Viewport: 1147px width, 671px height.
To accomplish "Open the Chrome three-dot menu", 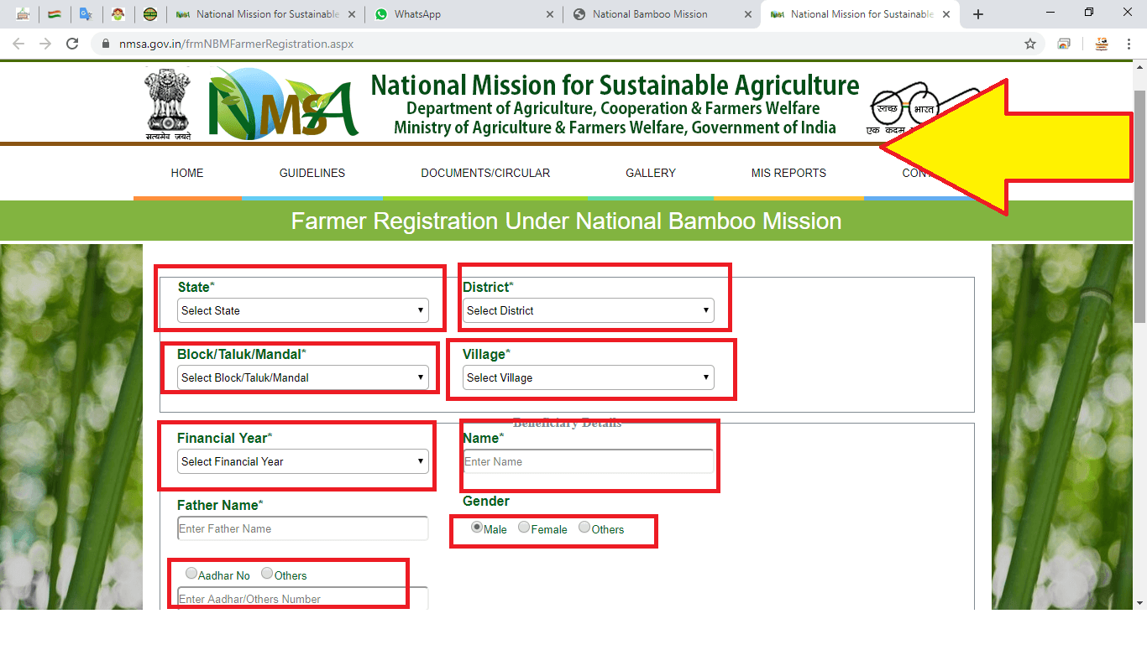I will 1129,44.
